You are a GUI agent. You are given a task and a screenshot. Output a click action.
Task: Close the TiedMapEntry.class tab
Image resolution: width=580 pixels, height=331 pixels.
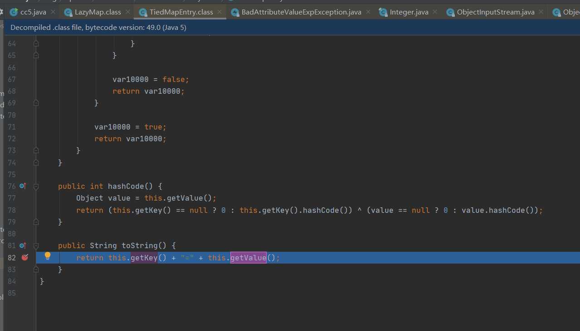pyautogui.click(x=220, y=12)
